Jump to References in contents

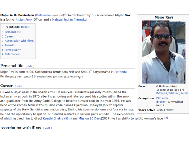pyautogui.click(x=12, y=54)
